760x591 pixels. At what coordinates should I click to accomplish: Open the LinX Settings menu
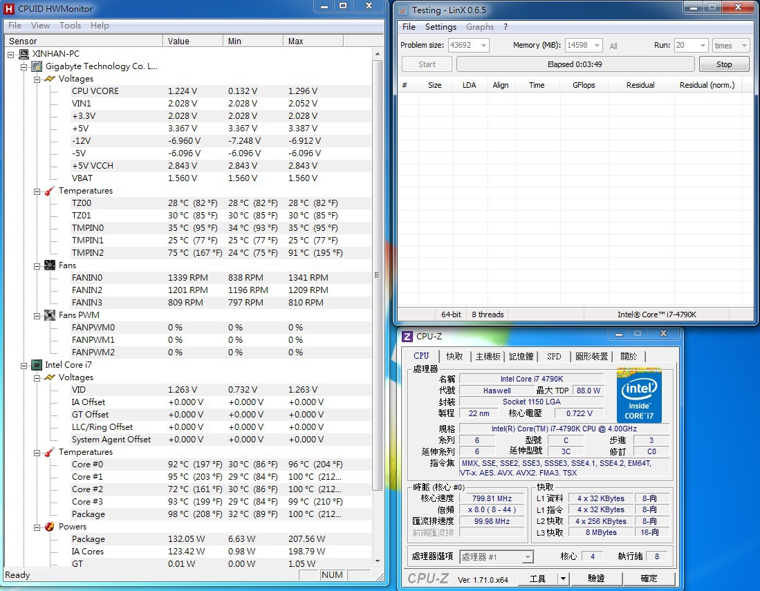click(x=441, y=27)
